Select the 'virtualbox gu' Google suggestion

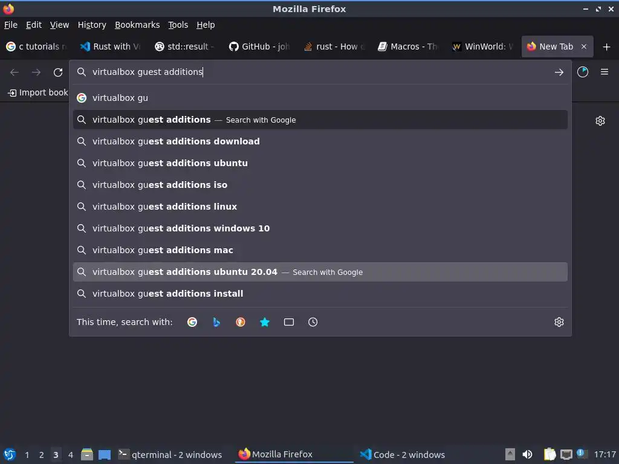[x=320, y=98]
